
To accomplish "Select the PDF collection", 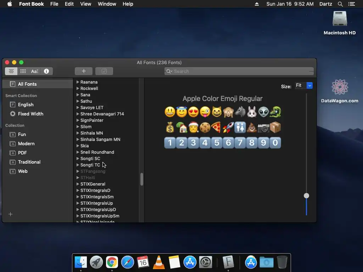I will [x=22, y=153].
